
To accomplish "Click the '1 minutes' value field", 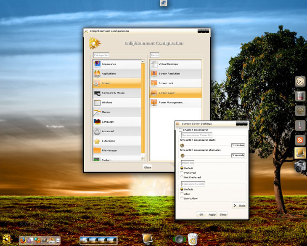I will (x=238, y=145).
